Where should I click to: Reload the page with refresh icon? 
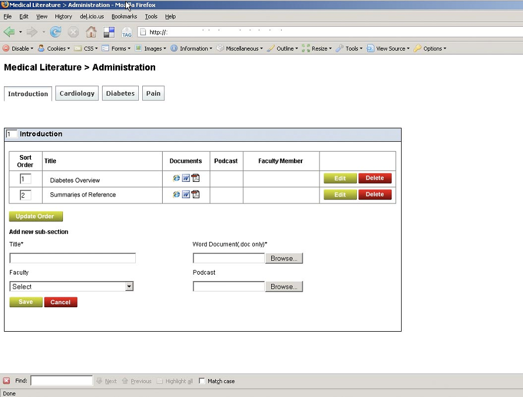click(x=55, y=32)
